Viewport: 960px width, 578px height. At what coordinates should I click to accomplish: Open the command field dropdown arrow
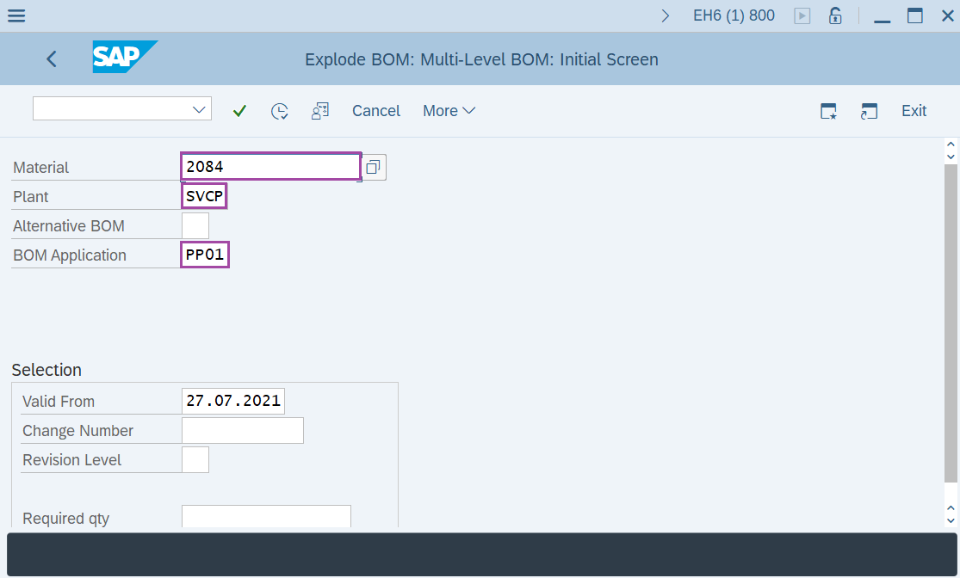point(201,108)
